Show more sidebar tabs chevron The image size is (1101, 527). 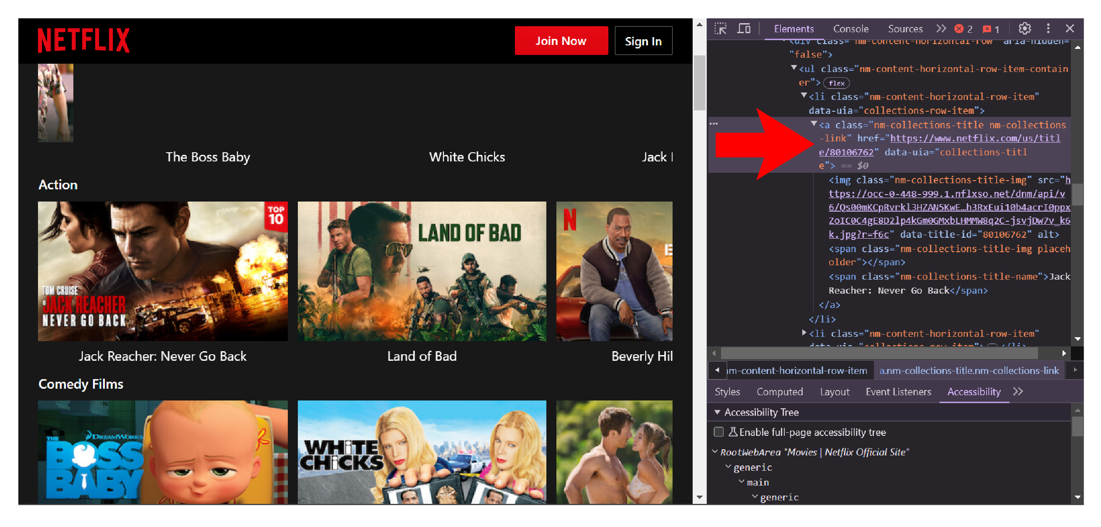[x=1018, y=391]
